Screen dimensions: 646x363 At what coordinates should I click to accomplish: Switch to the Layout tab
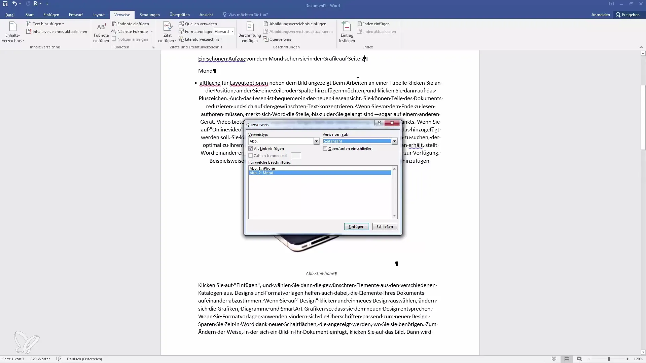pyautogui.click(x=99, y=15)
